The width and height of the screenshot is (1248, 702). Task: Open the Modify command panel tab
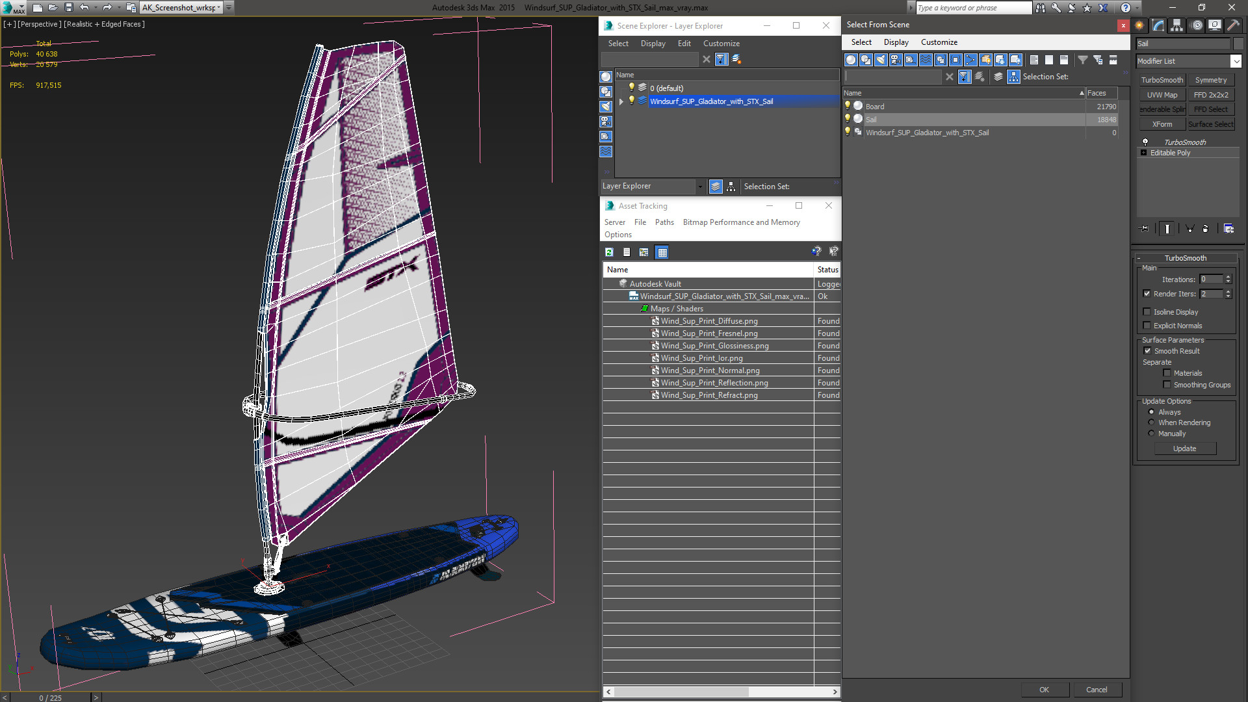tap(1158, 25)
